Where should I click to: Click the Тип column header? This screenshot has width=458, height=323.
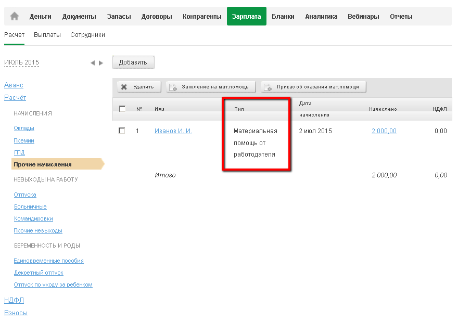(x=239, y=109)
